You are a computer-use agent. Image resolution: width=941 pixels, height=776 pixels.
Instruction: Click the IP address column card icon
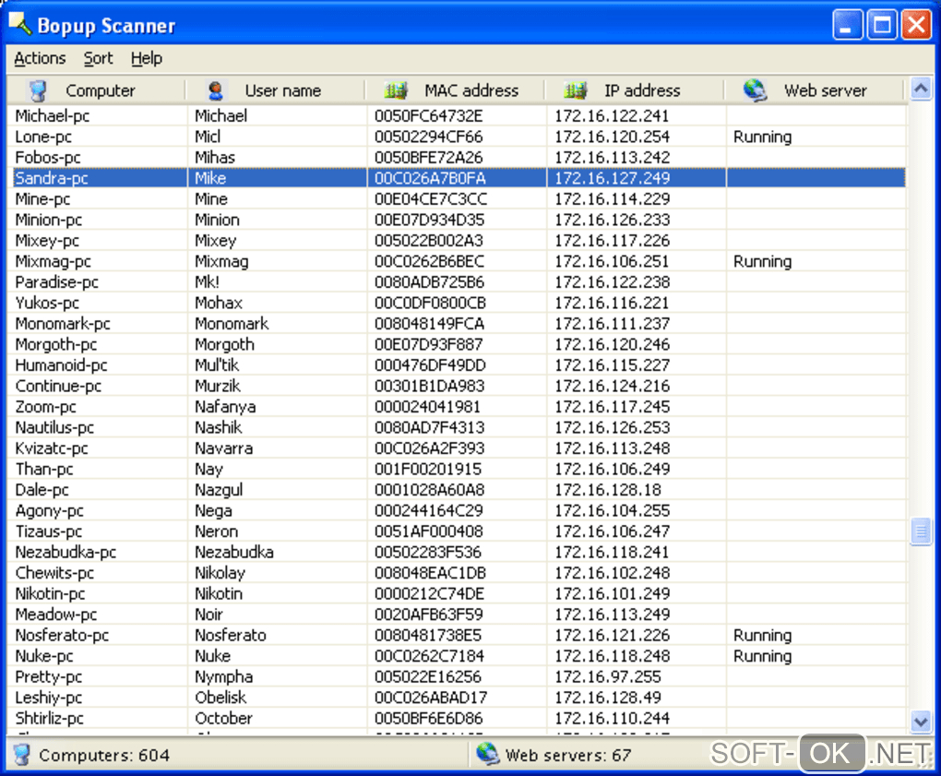(576, 90)
